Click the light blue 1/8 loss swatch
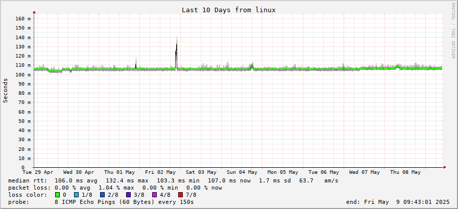The width and height of the screenshot is (458, 209). click(77, 195)
